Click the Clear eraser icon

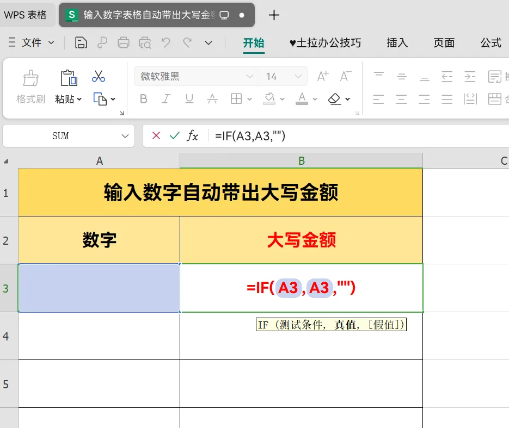[334, 98]
